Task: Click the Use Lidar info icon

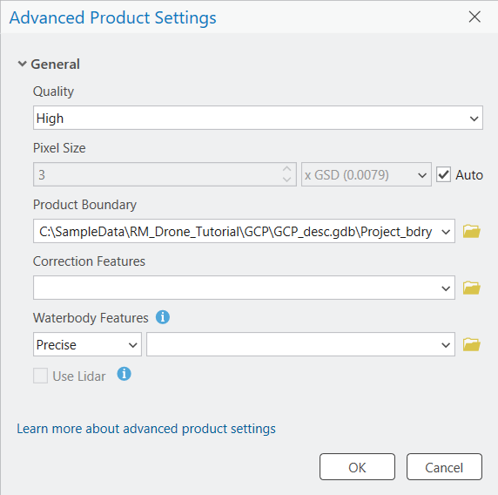Action: pyautogui.click(x=124, y=374)
